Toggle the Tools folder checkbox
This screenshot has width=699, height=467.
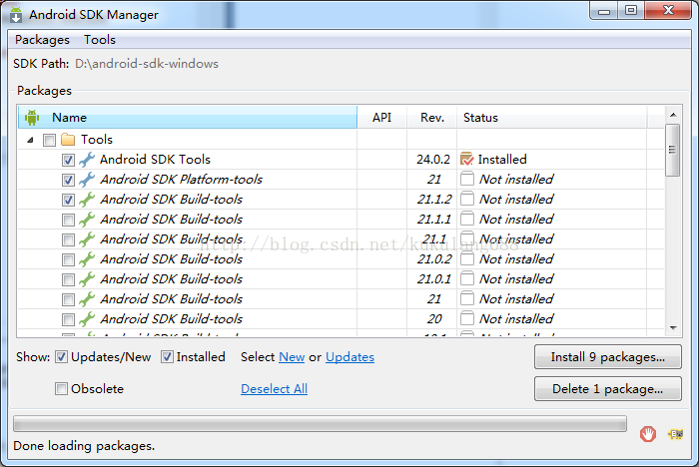point(49,140)
